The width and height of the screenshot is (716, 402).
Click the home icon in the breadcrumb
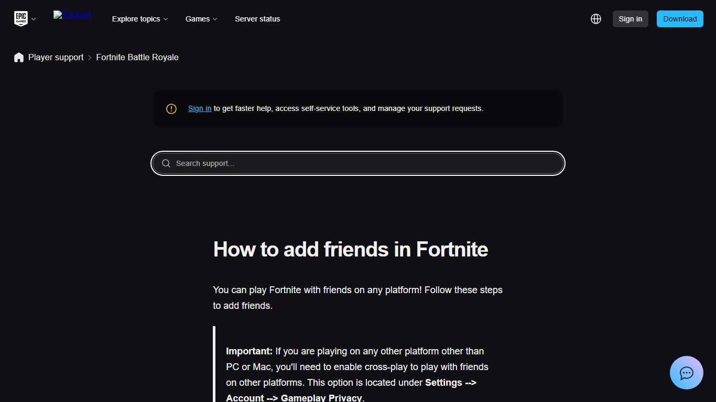coord(19,57)
